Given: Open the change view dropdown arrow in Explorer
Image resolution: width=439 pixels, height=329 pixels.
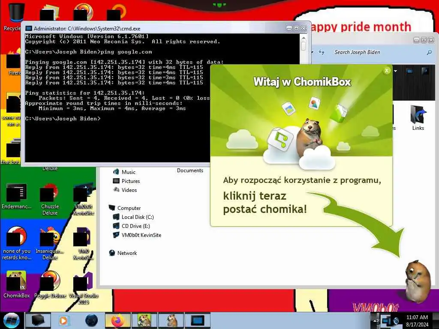Looking at the screenshot, I should coord(395,71).
